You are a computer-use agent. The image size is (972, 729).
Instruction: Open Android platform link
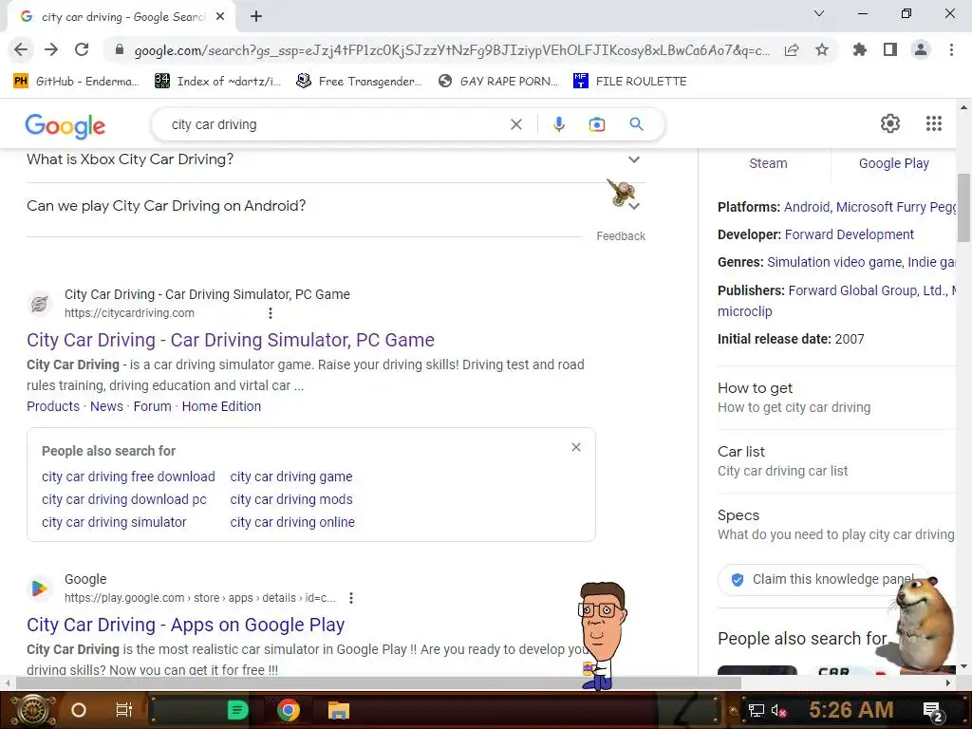pos(807,207)
